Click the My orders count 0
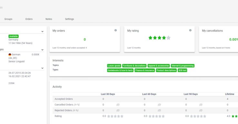The height and width of the screenshot is (124, 238). (x=85, y=40)
